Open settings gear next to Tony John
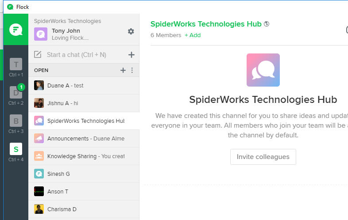Image resolution: width=348 pixels, height=220 pixels. (x=131, y=31)
